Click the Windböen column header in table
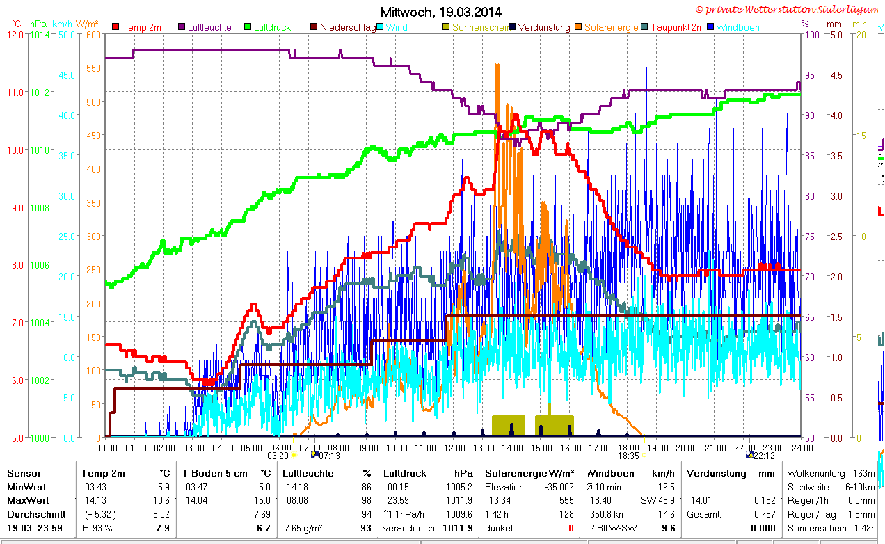Screen dimensions: 885x544 pos(609,473)
